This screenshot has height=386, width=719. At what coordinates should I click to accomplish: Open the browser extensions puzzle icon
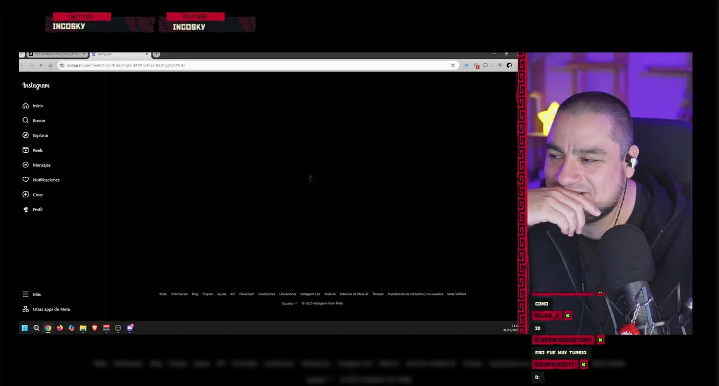tap(485, 65)
